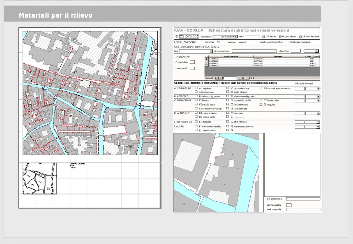Tick the C1 bianco checkbox

[196, 100]
